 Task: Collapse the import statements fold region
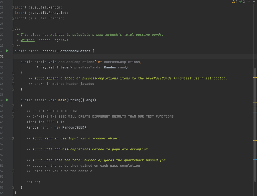coord(13,7)
